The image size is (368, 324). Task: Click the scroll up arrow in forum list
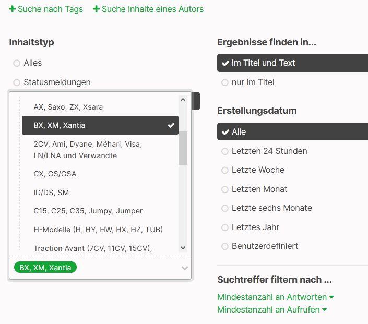[x=183, y=100]
